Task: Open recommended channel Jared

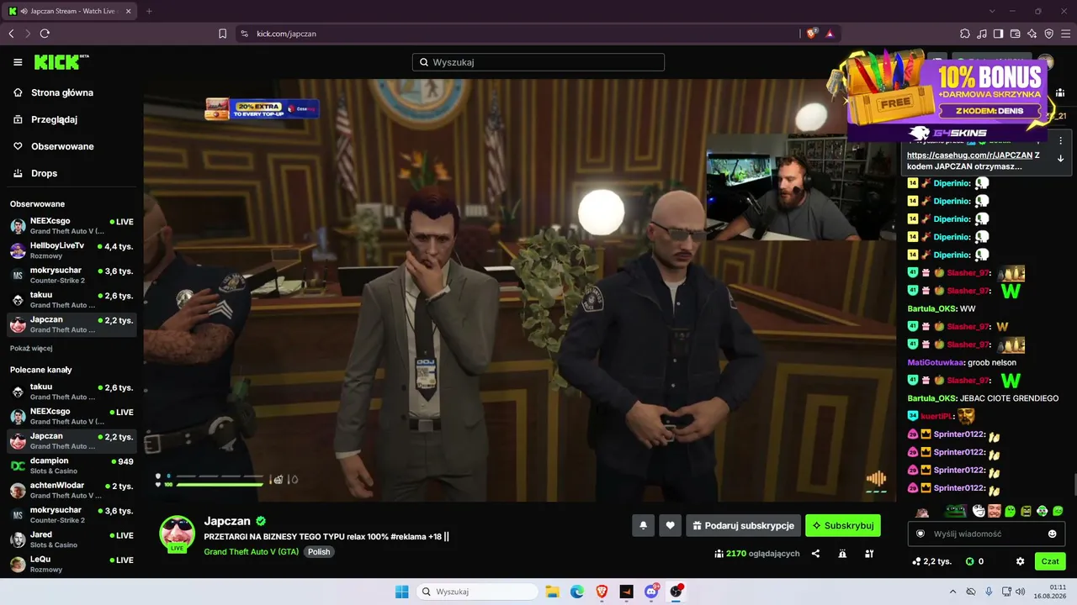Action: [x=72, y=539]
